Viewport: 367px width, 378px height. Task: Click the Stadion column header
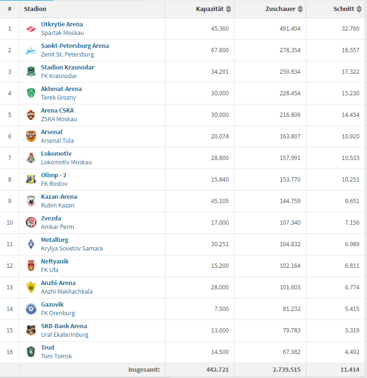click(x=35, y=9)
